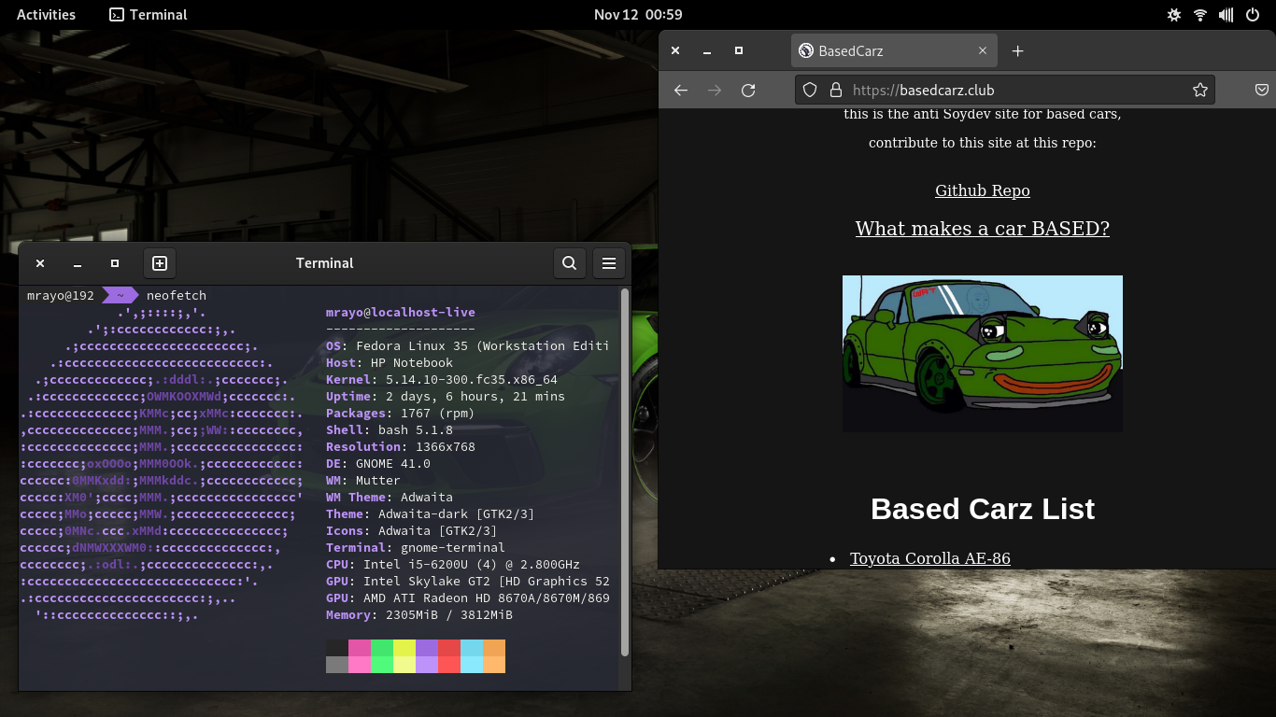The image size is (1276, 717).
Task: Click the "Terminal: gnome-terminal" line
Action: [416, 548]
